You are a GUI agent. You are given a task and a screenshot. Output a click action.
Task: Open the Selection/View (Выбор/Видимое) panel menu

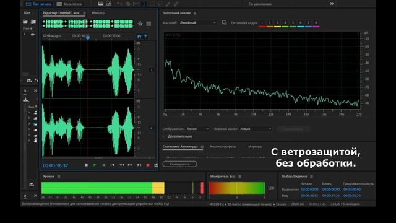coord(311,177)
